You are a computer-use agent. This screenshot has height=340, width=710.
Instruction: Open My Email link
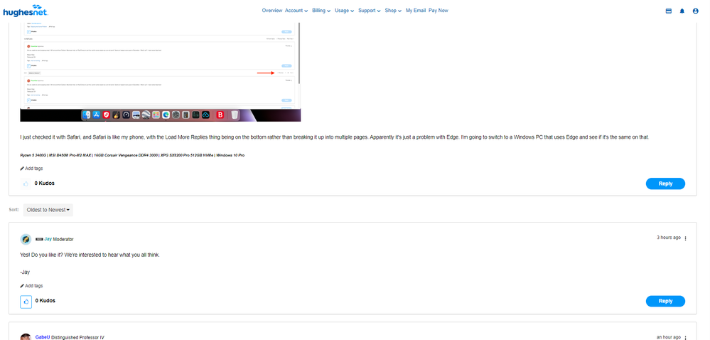416,11
